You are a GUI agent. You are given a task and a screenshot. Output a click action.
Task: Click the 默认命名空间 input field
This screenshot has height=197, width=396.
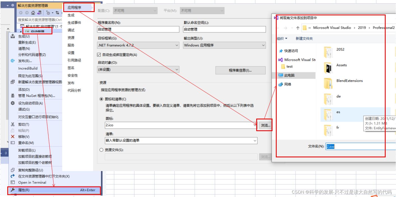[224, 29]
